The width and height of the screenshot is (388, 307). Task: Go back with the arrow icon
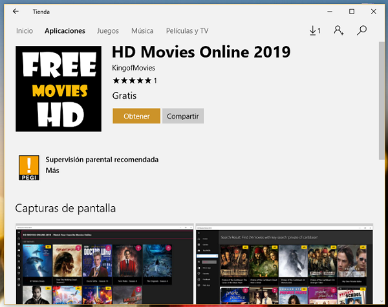point(16,12)
